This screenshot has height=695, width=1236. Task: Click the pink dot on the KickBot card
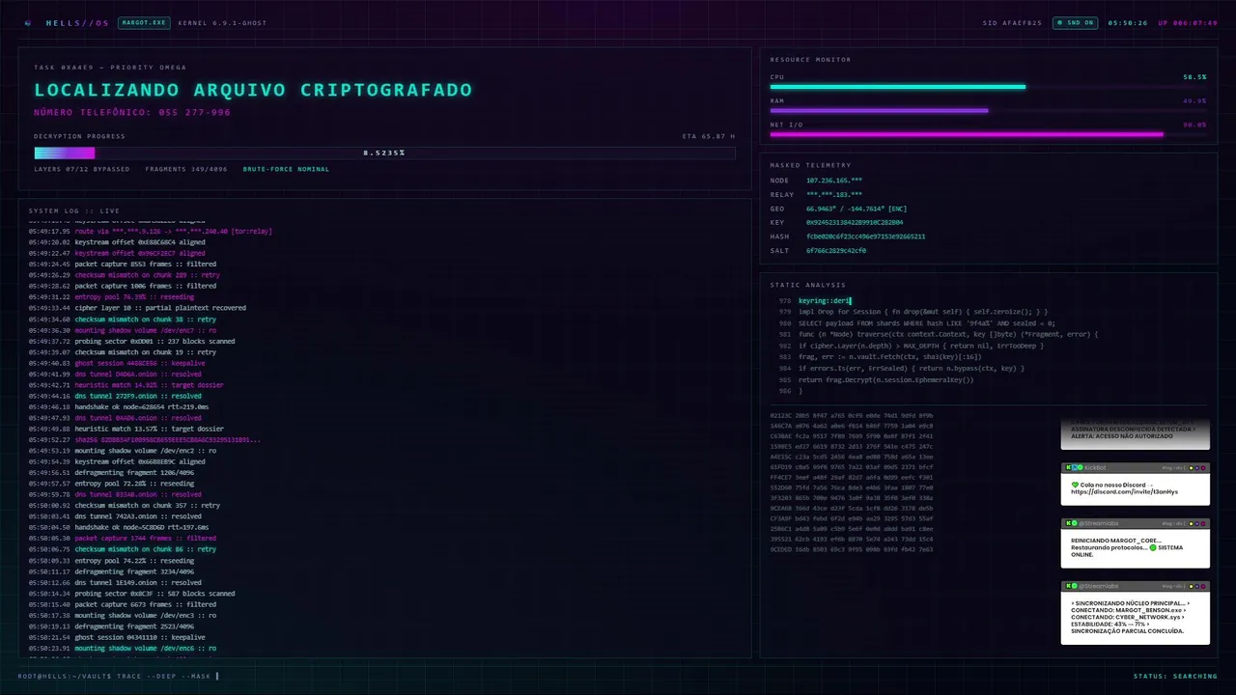(1203, 467)
